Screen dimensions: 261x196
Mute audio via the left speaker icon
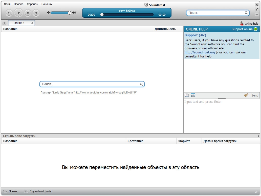click(x=48, y=13)
